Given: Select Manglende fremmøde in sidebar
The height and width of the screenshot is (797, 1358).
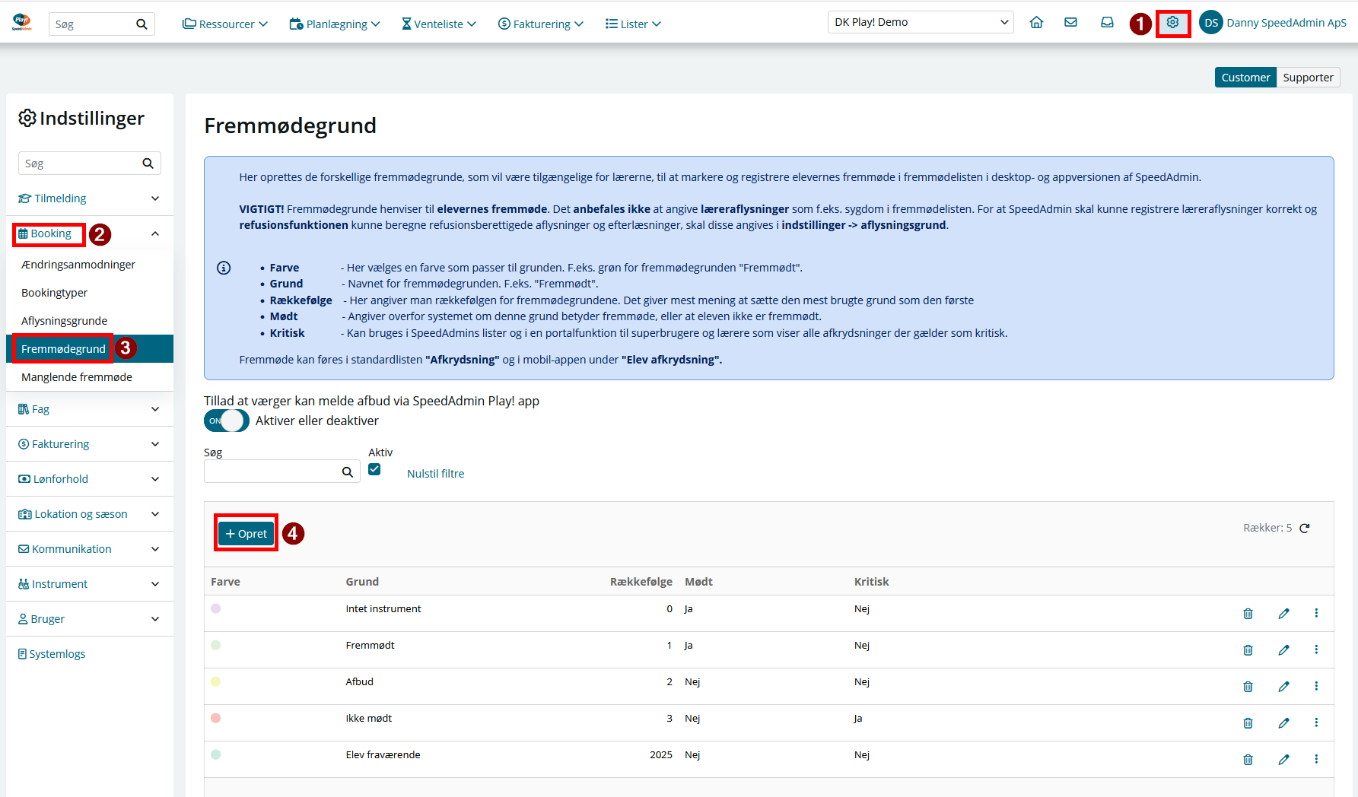Looking at the screenshot, I should [x=77, y=377].
